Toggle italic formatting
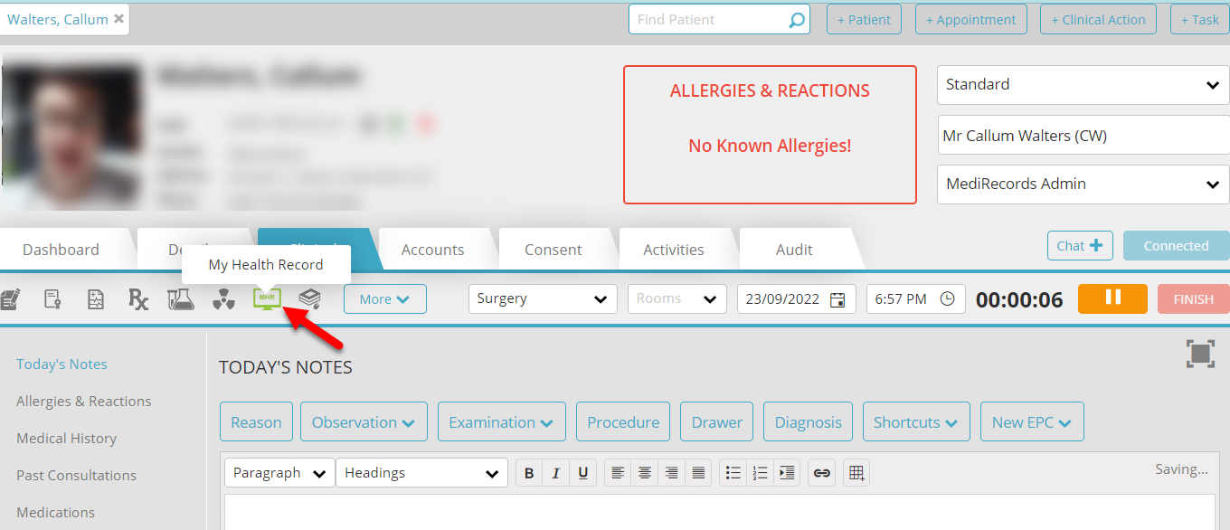 [555, 472]
